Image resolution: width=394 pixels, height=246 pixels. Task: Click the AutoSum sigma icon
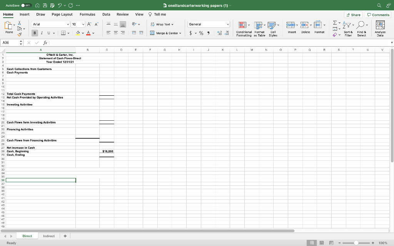335,23
